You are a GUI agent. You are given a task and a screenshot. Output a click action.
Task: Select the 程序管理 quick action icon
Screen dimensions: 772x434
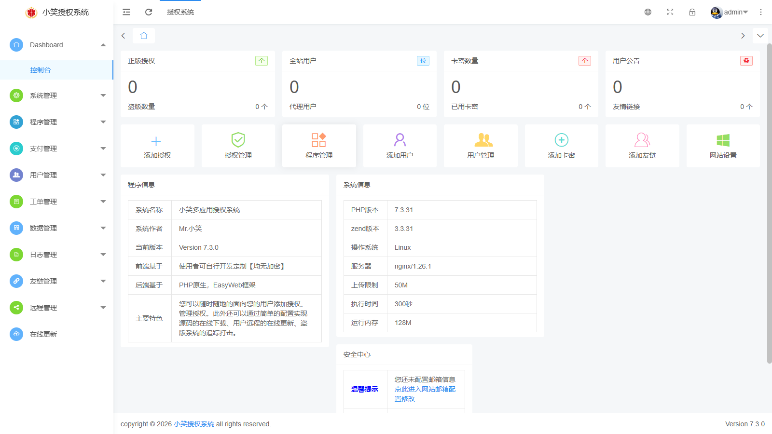(x=318, y=140)
